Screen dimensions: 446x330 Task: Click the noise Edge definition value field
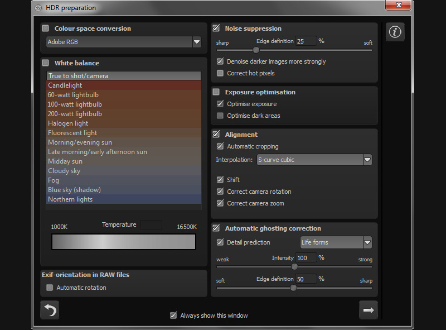point(306,41)
